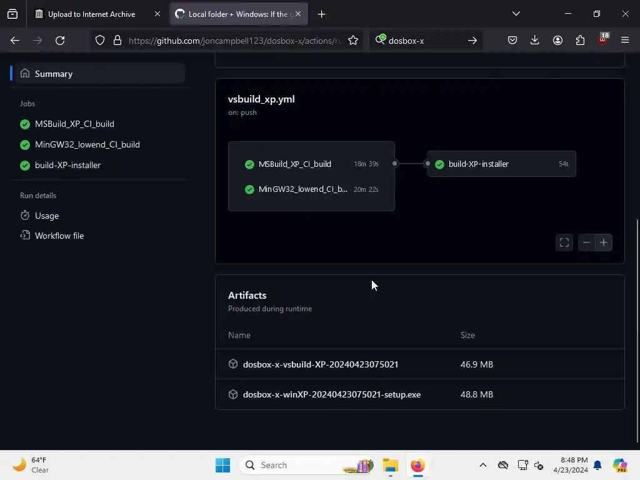Click package icon beside winXP setup.exe artifact

(233, 394)
